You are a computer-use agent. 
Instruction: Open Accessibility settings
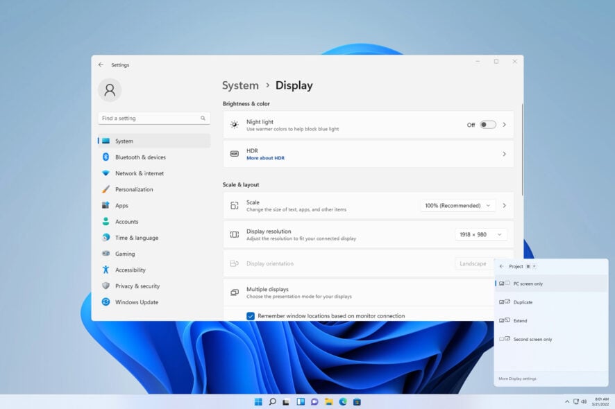154,270
